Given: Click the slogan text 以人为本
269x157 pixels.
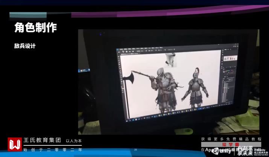Looking at the screenshot, I should (x=74, y=141).
